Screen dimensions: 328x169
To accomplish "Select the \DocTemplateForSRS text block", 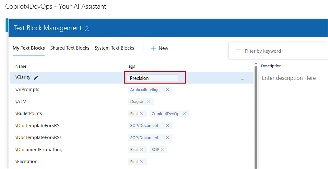I will coord(37,126).
